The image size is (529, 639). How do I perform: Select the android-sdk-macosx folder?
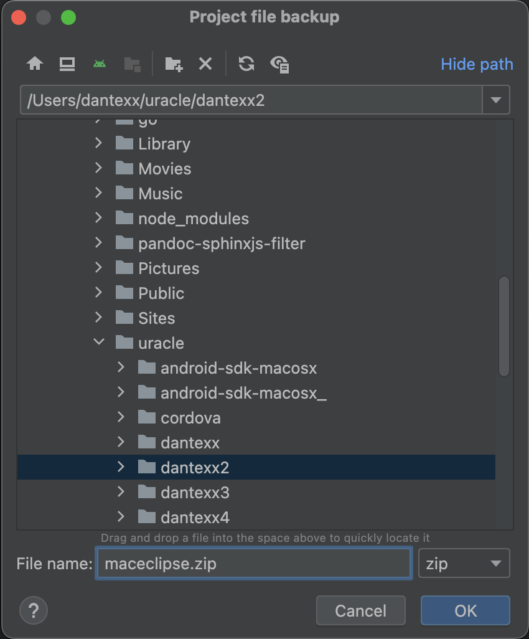(x=238, y=368)
